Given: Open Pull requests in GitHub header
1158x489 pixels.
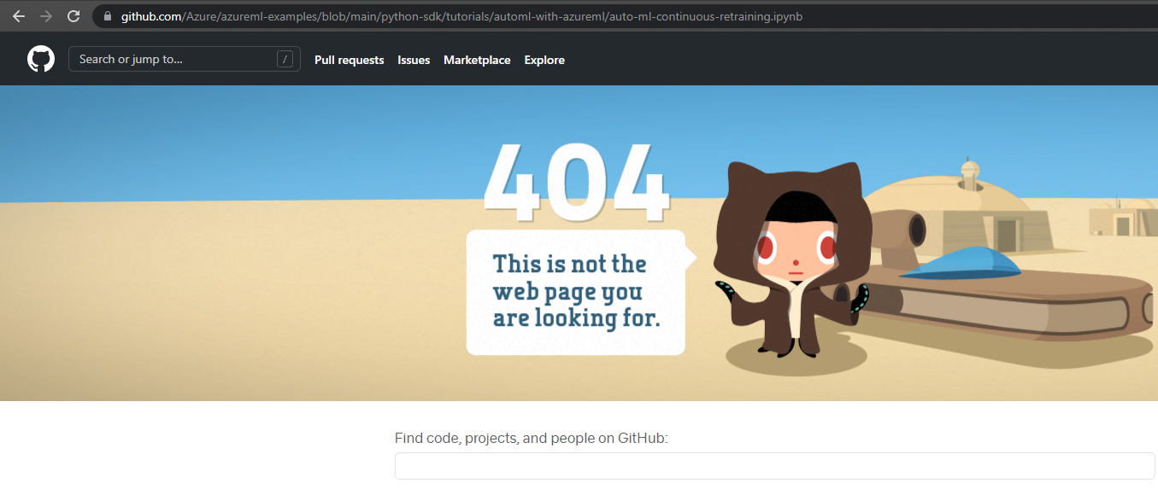Looking at the screenshot, I should pos(349,60).
